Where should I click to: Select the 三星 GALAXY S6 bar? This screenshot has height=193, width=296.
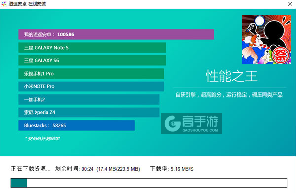pos(92,60)
